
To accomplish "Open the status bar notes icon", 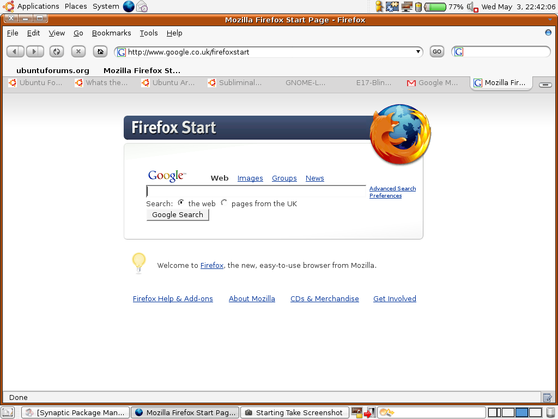I will (x=547, y=397).
